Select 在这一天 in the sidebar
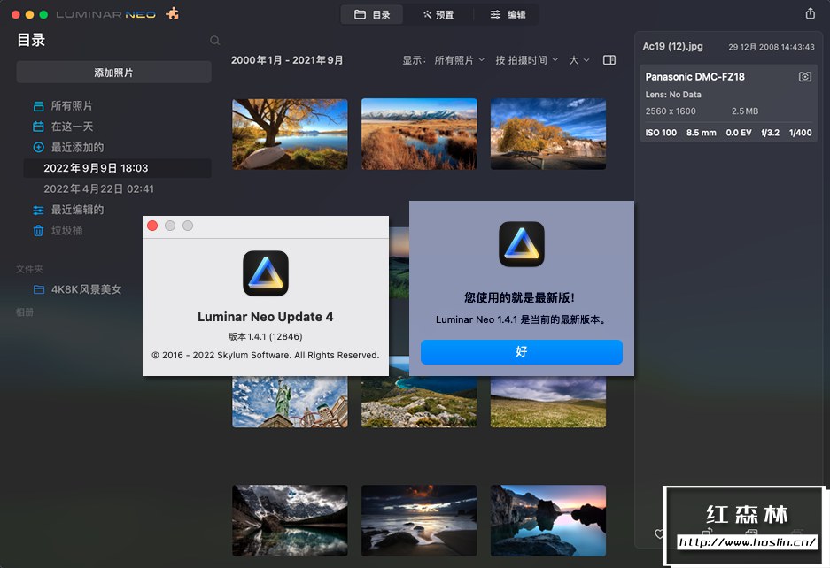This screenshot has width=830, height=568. pyautogui.click(x=72, y=127)
